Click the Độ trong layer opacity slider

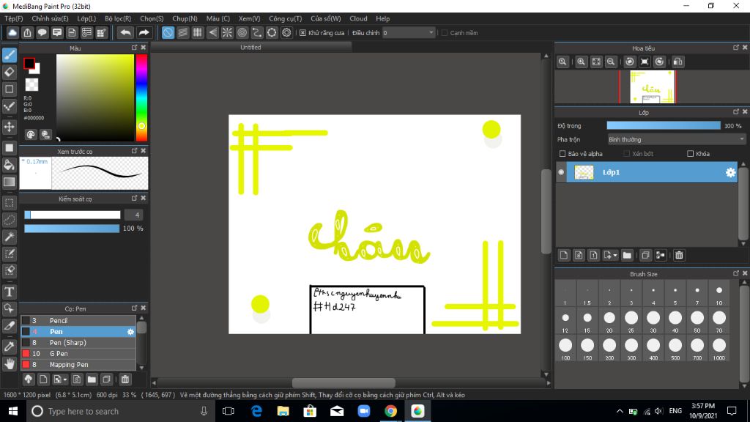click(x=664, y=126)
